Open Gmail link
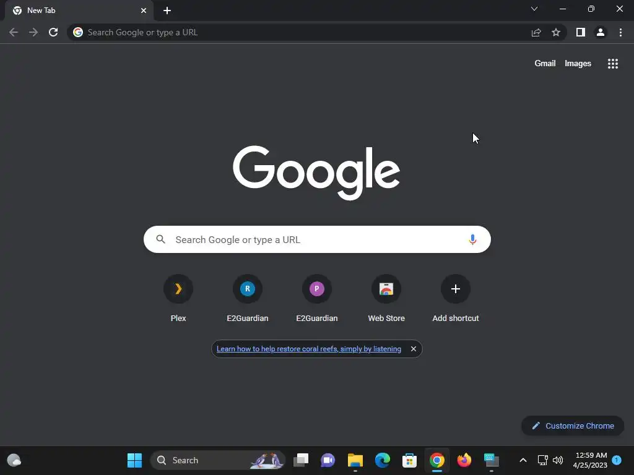Screen dimensions: 634x475 (545, 64)
